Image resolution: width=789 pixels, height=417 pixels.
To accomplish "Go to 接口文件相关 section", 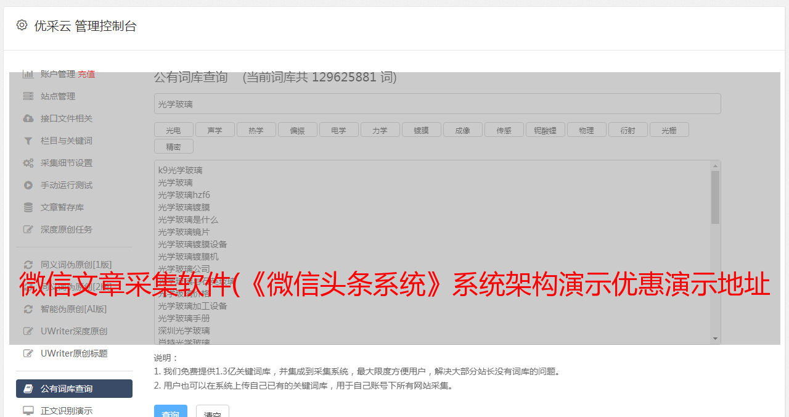I will click(x=67, y=118).
